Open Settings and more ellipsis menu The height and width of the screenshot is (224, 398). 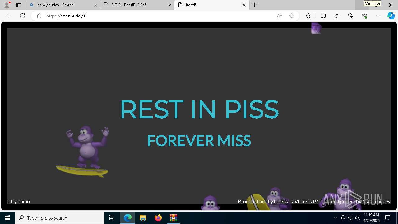click(x=378, y=16)
